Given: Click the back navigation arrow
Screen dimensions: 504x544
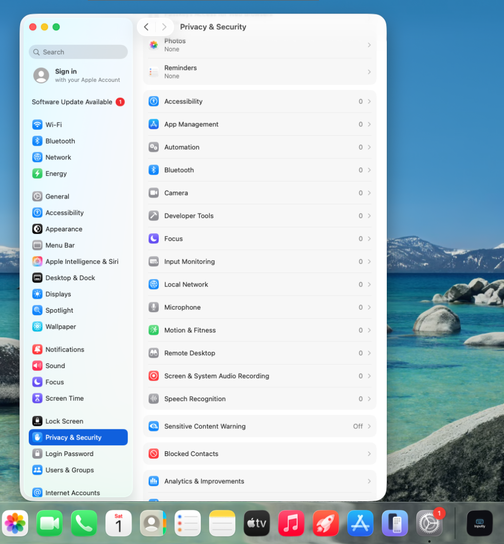Looking at the screenshot, I should pos(146,27).
